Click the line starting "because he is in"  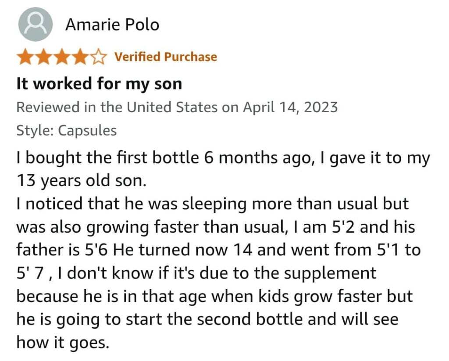point(214,296)
